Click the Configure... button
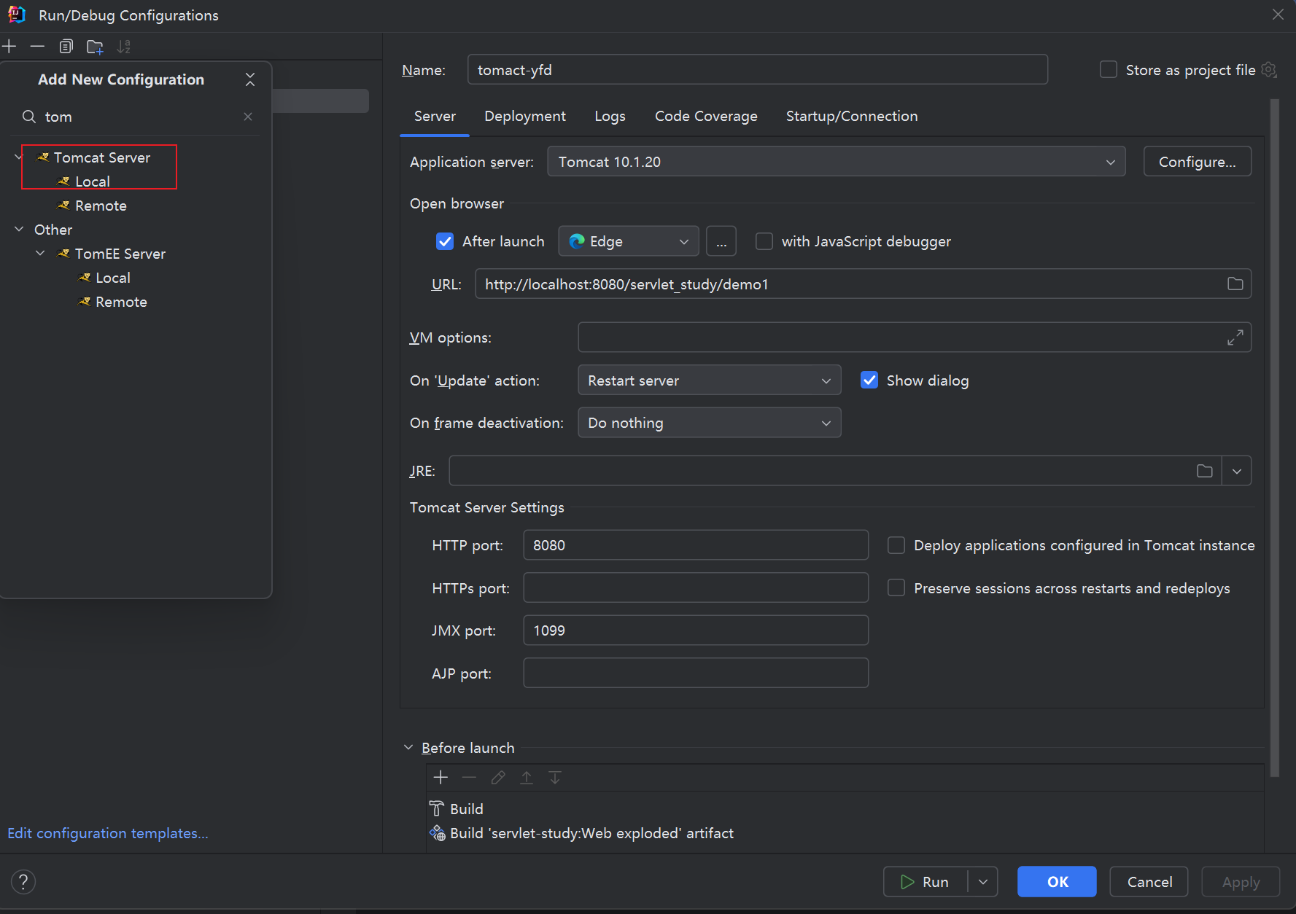The height and width of the screenshot is (914, 1296). coord(1197,162)
